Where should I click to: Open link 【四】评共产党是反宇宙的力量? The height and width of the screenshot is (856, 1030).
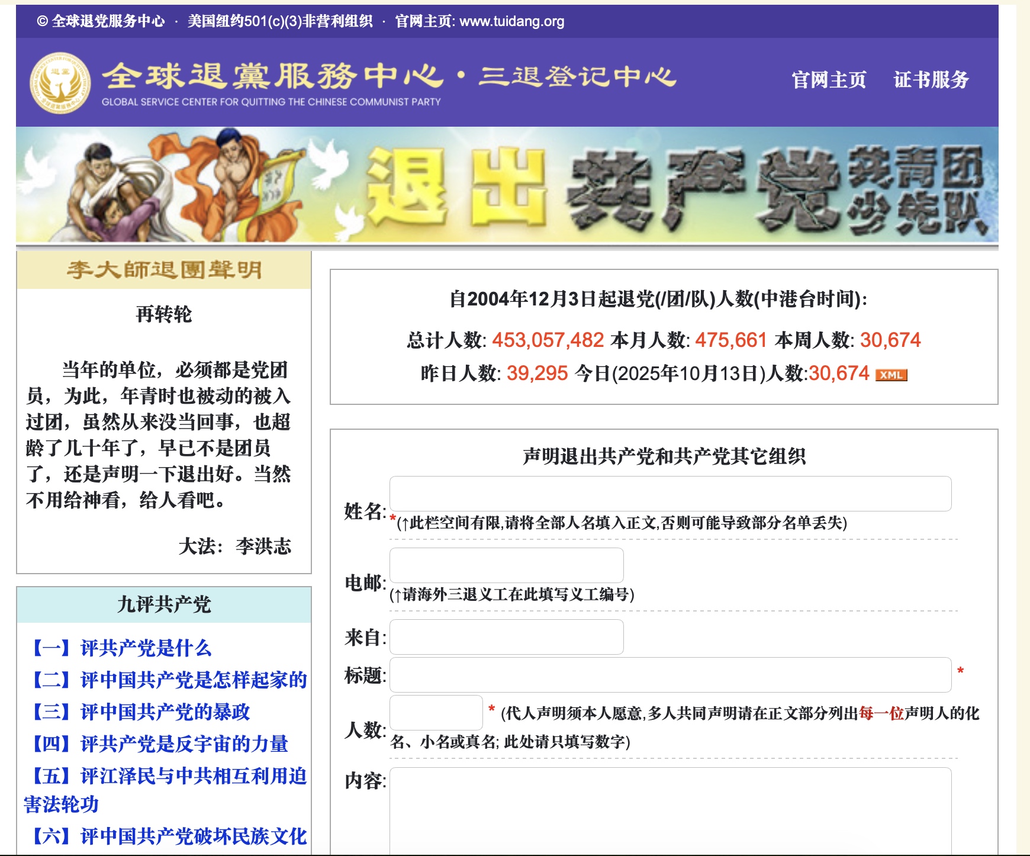(x=160, y=744)
